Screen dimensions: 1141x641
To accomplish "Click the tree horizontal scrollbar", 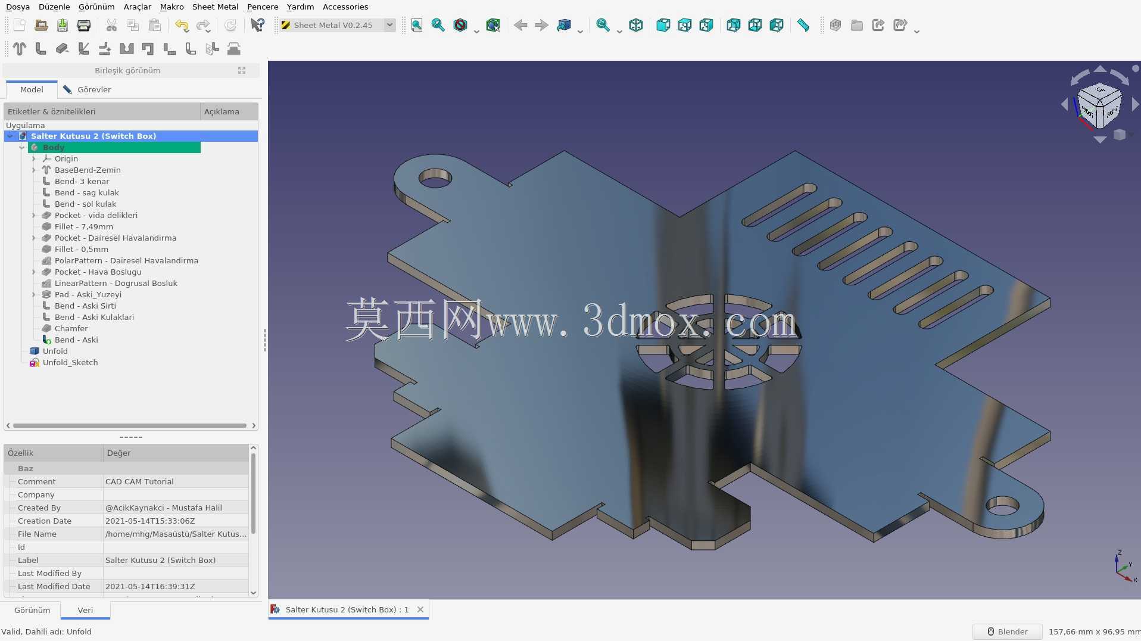I will click(x=130, y=425).
